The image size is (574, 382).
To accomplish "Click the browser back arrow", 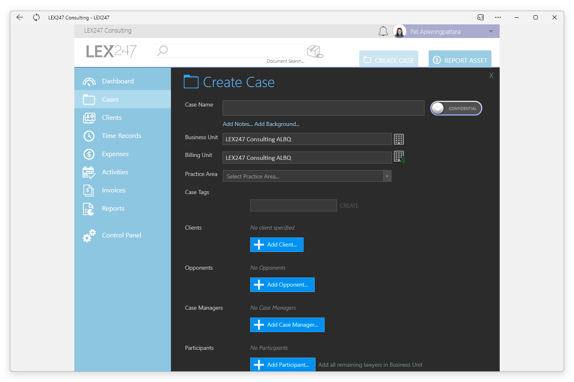I will tap(19, 17).
